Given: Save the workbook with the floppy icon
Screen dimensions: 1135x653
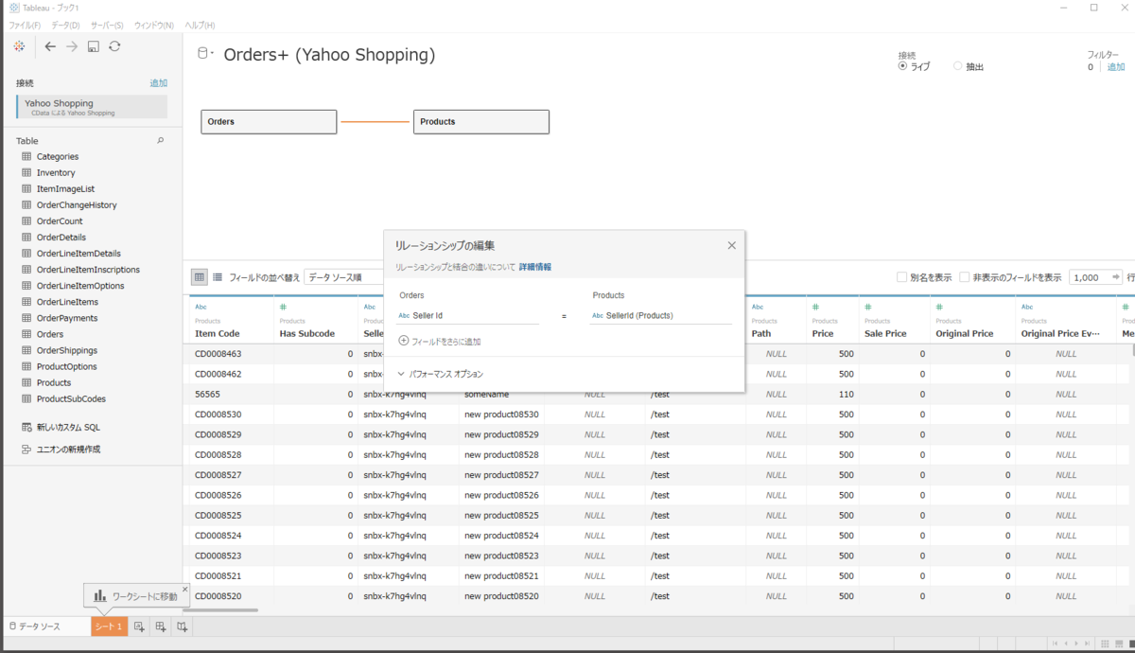Looking at the screenshot, I should click(93, 46).
